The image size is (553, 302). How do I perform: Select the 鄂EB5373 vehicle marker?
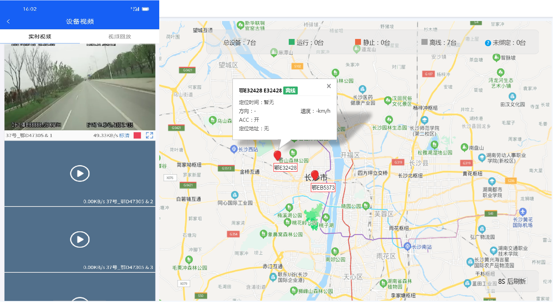[x=315, y=175]
